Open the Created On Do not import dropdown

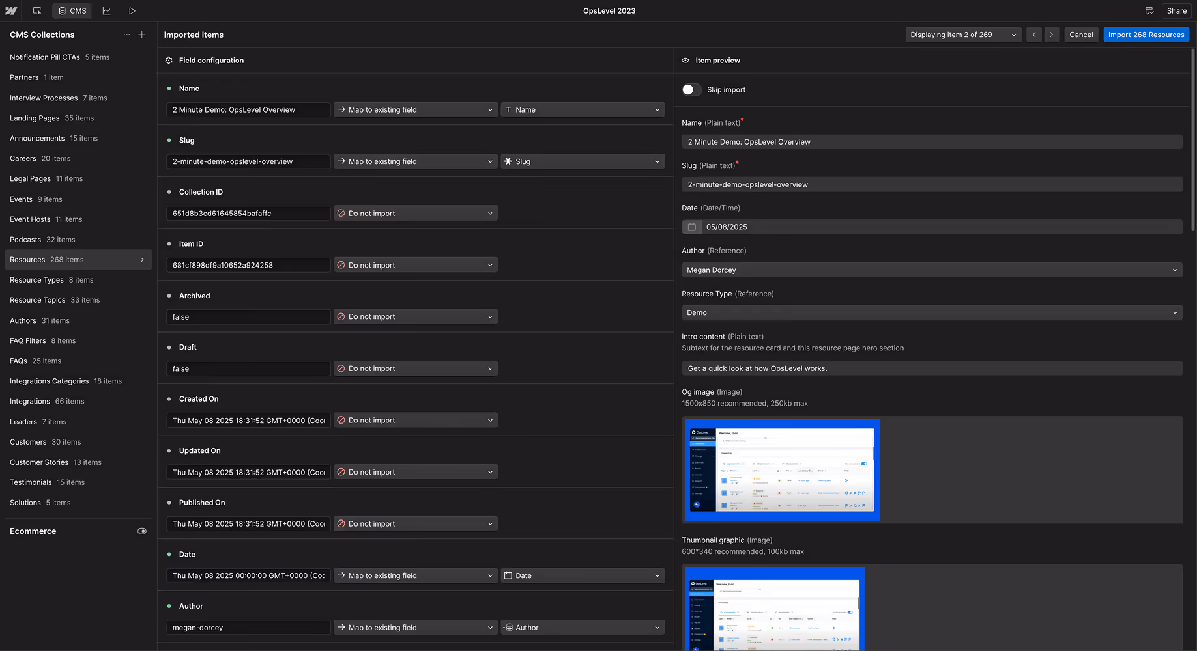[x=416, y=420]
